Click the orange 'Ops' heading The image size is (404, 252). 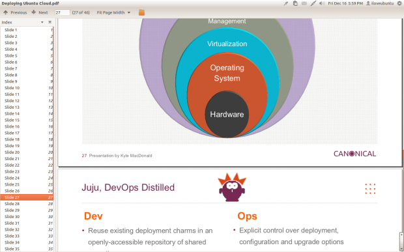pos(247,216)
